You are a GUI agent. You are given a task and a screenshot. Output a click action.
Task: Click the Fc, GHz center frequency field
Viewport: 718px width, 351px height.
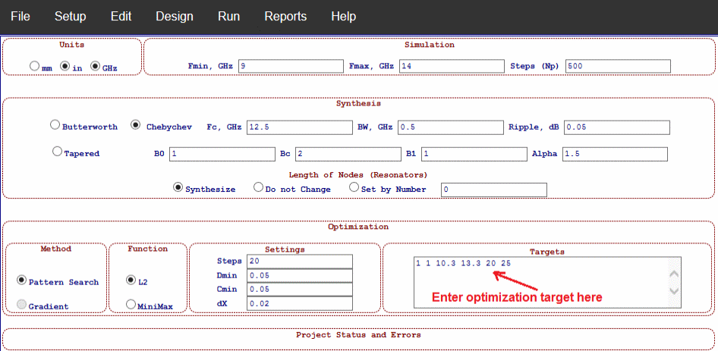pos(299,127)
